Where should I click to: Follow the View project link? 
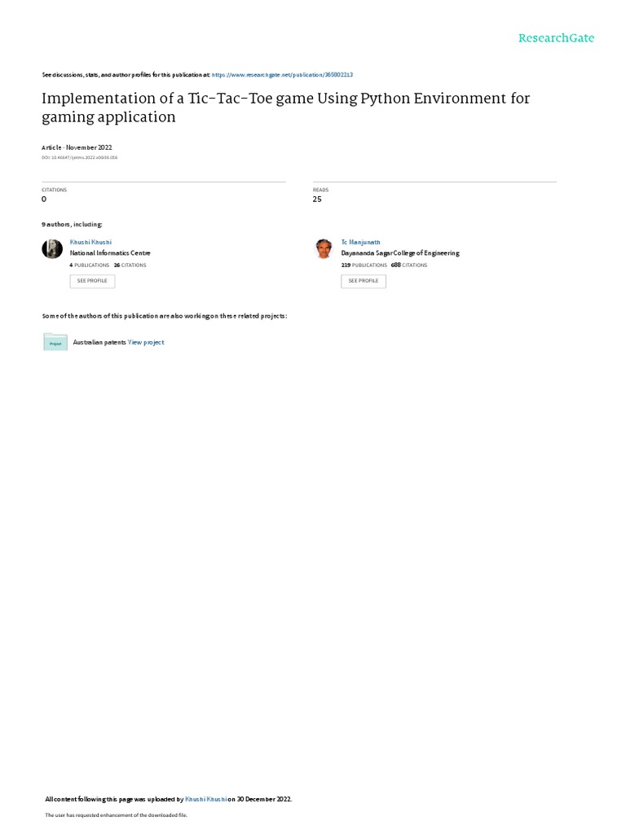click(x=146, y=342)
